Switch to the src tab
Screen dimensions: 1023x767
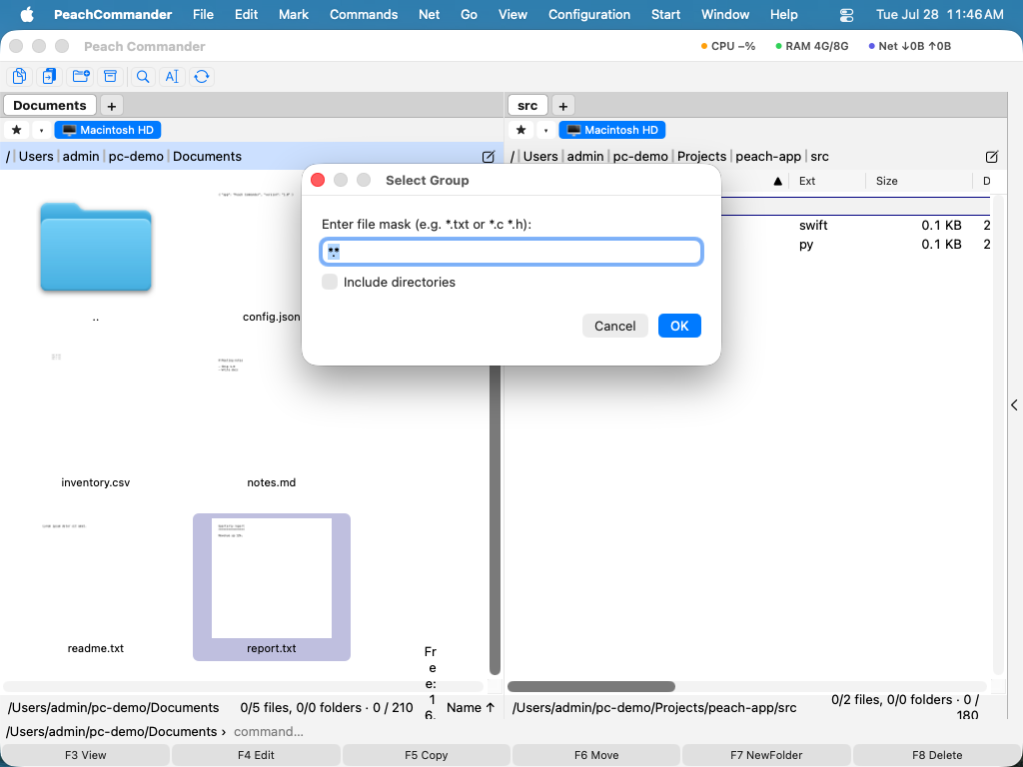527,105
